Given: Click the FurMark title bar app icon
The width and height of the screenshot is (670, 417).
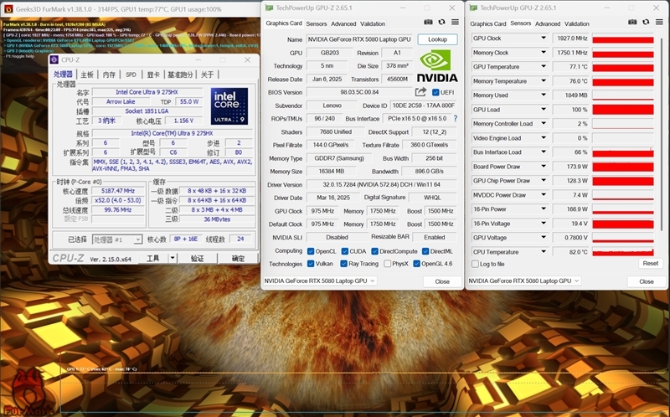Looking at the screenshot, I should pyautogui.click(x=8, y=8).
